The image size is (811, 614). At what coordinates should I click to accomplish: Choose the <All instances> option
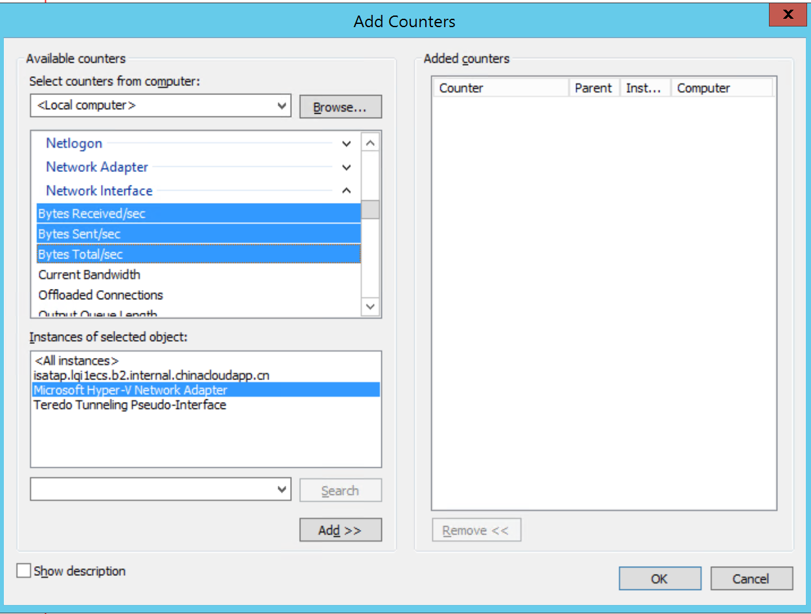coord(76,360)
